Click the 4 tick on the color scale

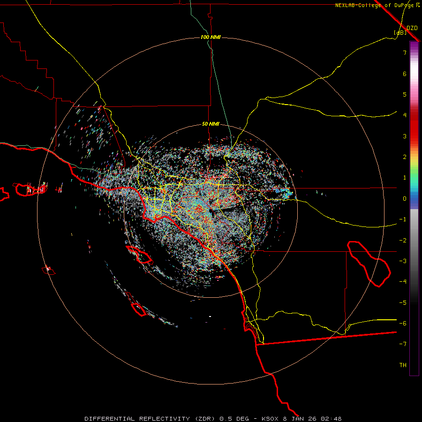pos(405,115)
